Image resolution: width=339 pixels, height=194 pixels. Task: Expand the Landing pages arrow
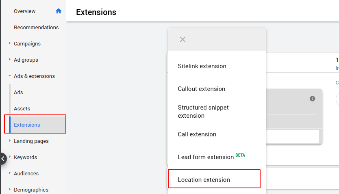pos(10,140)
